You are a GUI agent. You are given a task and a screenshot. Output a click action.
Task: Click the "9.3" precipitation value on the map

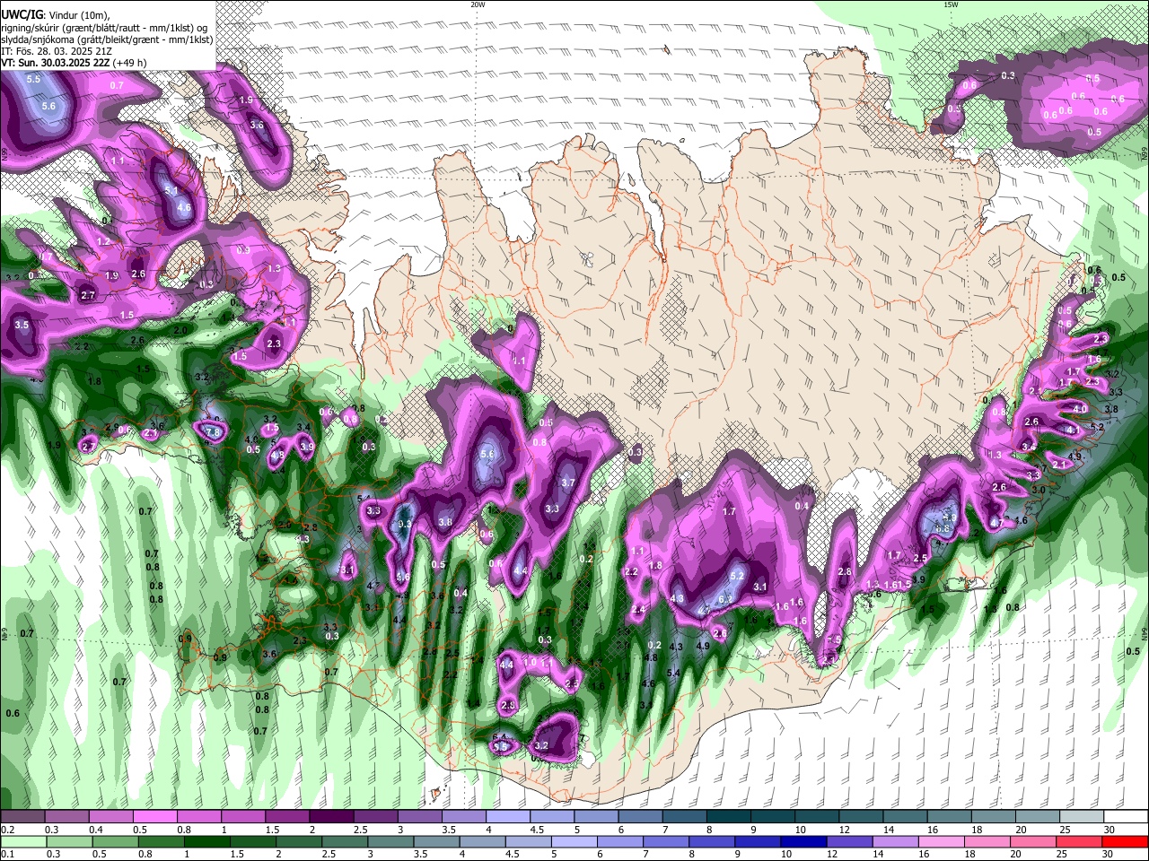(404, 524)
